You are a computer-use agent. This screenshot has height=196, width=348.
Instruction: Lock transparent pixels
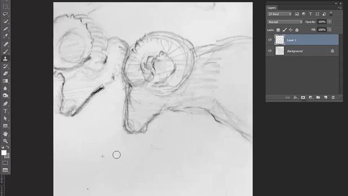(278, 30)
